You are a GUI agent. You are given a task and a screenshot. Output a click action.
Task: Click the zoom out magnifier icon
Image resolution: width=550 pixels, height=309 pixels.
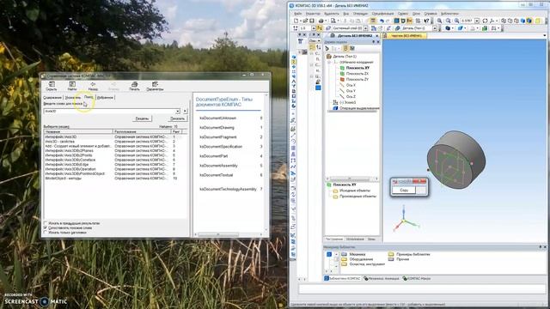pyautogui.click(x=449, y=21)
